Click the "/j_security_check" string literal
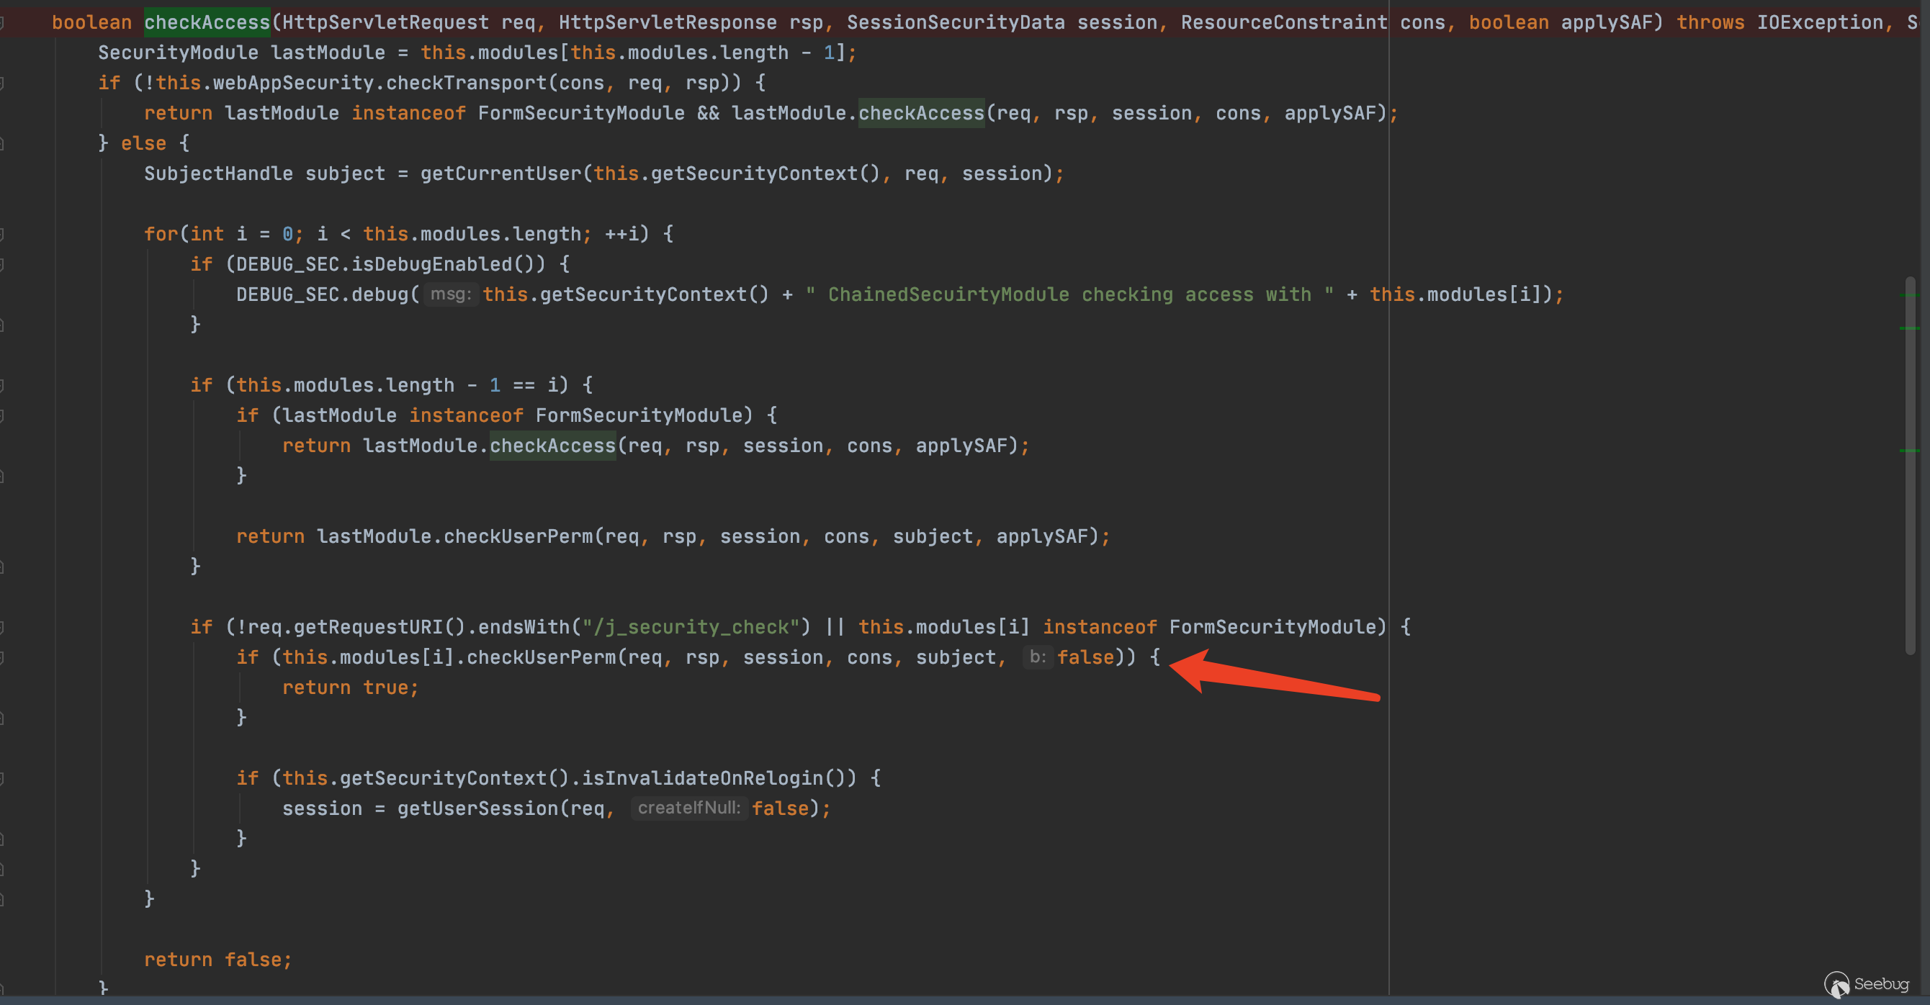This screenshot has width=1930, height=1005. [x=691, y=628]
